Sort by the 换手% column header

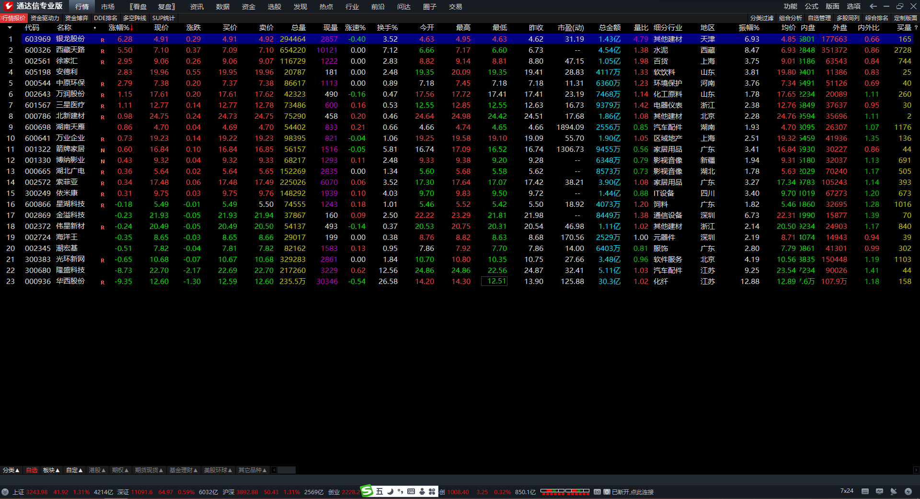pyautogui.click(x=387, y=28)
